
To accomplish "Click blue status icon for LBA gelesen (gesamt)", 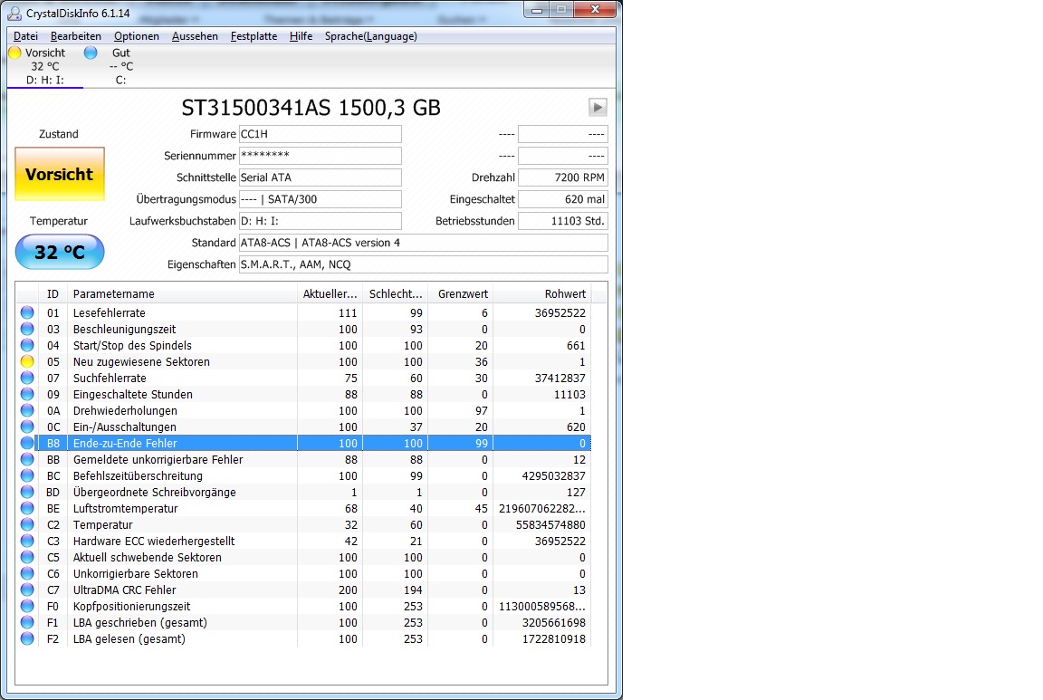I will [x=27, y=638].
